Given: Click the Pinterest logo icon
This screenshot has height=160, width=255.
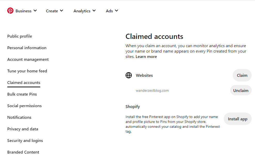Looking at the screenshot, I should [10, 11].
